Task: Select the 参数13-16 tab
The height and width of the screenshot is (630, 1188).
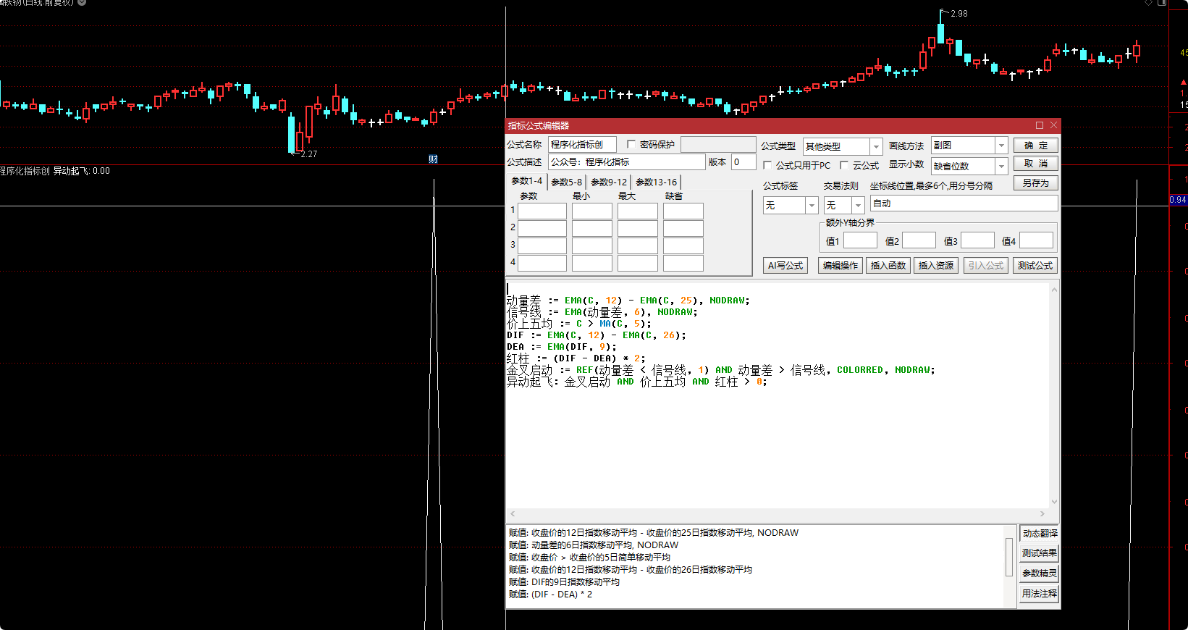Action: (656, 182)
